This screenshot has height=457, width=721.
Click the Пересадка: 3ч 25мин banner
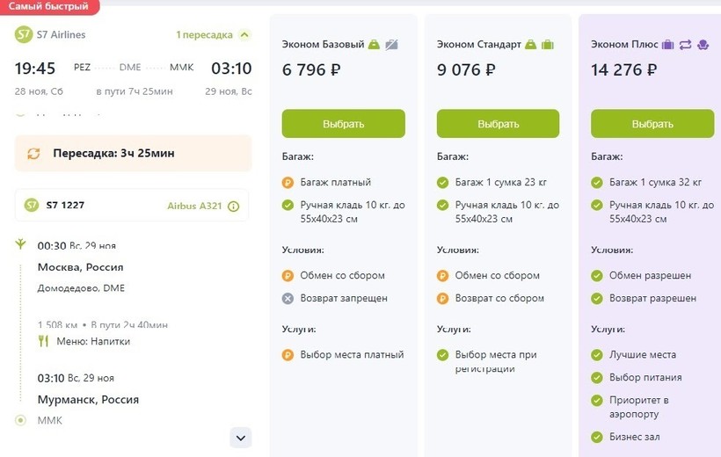pyautogui.click(x=134, y=154)
